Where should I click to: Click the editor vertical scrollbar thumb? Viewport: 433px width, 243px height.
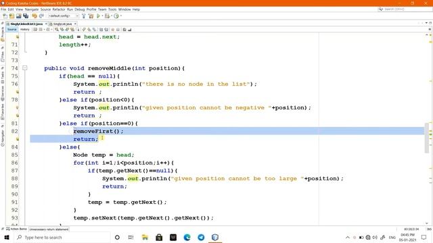coord(427,138)
